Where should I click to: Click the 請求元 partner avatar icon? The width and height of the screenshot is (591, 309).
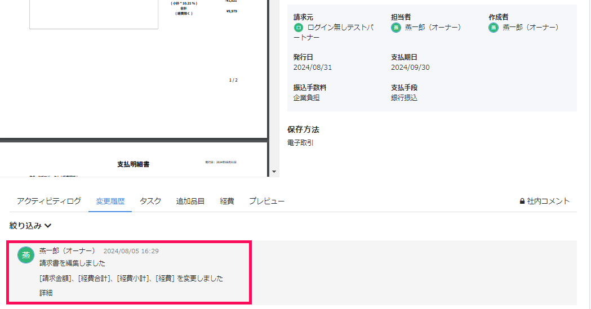pos(298,28)
